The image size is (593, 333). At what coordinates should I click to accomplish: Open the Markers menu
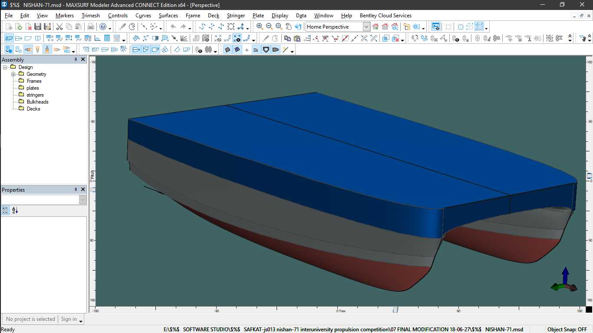click(65, 16)
